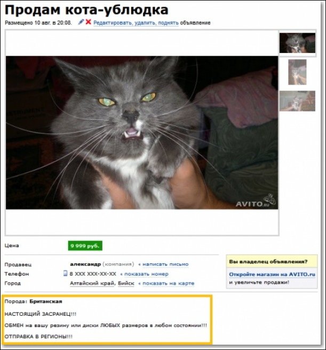This screenshot has width=326, height=350.
Task: Select the first cat thumbnail
Action: [x=297, y=43]
